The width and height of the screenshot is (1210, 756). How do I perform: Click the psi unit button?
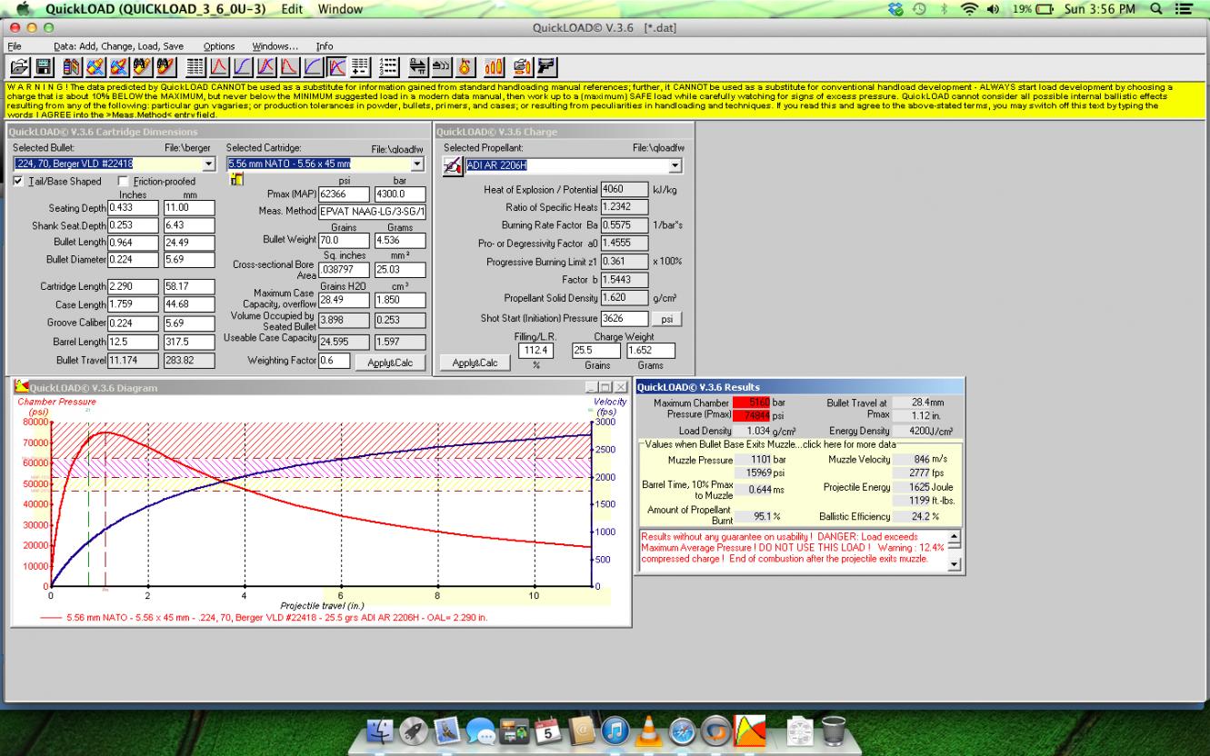pyautogui.click(x=667, y=319)
